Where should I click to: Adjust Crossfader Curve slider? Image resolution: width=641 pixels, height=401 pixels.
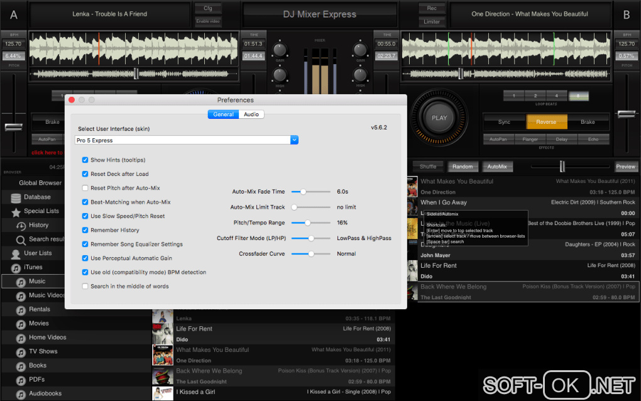click(x=310, y=254)
